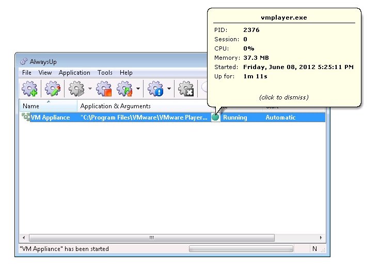Click the Automatic start cell
This screenshot has height=269, width=379.
click(280, 117)
